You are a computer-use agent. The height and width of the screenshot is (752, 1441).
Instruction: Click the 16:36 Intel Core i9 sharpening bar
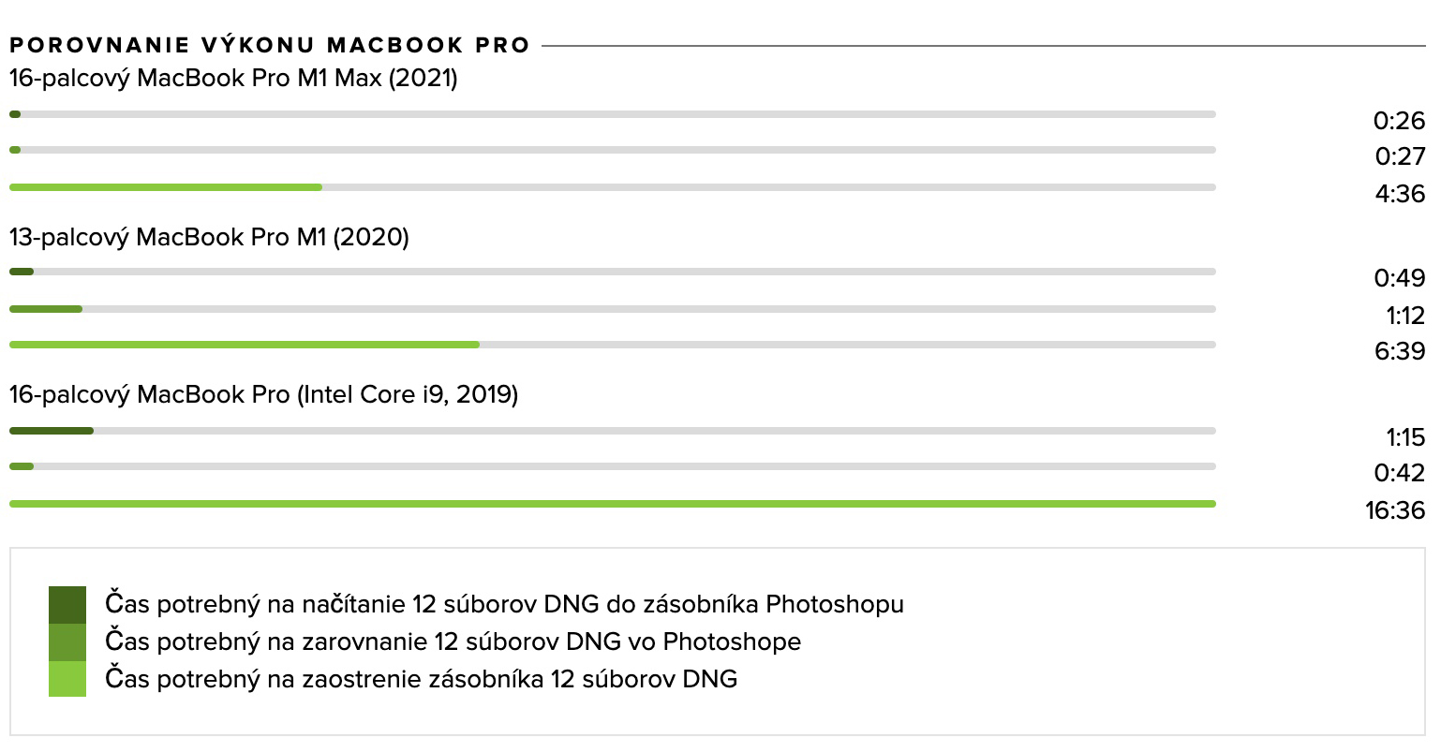click(x=613, y=504)
